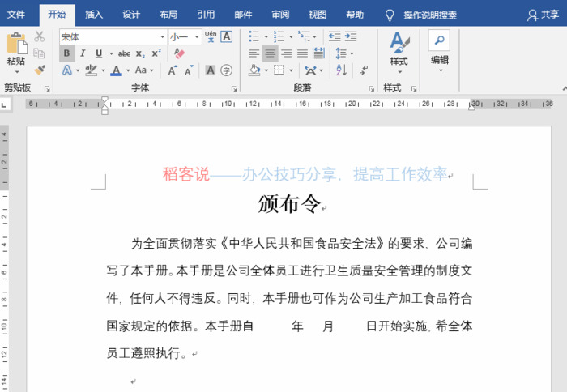Image resolution: width=567 pixels, height=392 pixels.
Task: Switch to the 设计 tab
Action: point(131,15)
